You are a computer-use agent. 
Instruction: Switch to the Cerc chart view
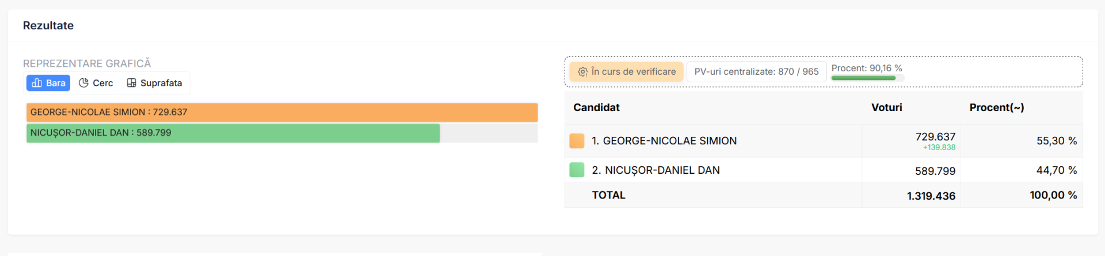pyautogui.click(x=96, y=83)
